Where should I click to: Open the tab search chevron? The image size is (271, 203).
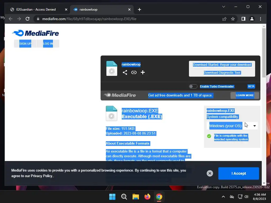tap(223, 7)
